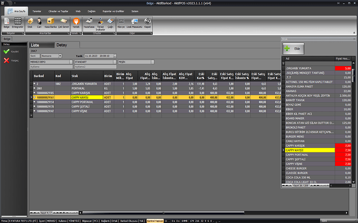Open the Raporlar ve Grafikler ribbon tab
The width and height of the screenshot is (358, 223).
coord(113,11)
